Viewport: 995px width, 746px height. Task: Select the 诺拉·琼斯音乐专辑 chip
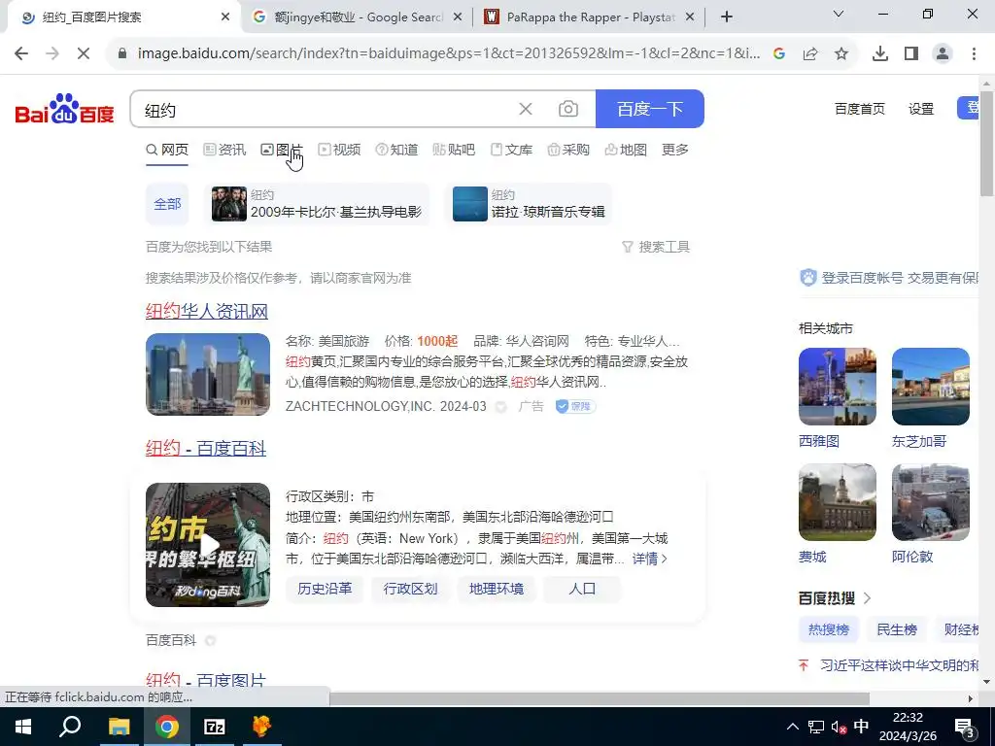point(530,204)
